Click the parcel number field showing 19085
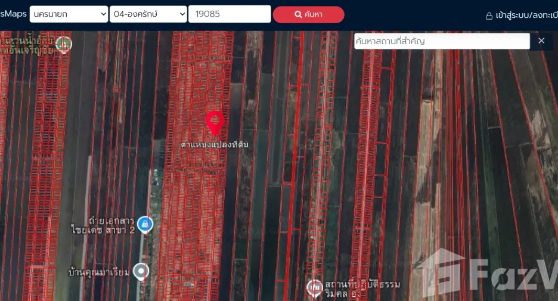The height and width of the screenshot is (301, 558). 230,14
